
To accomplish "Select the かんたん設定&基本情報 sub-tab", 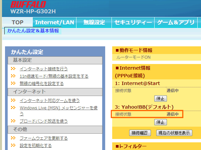I will [x=33, y=31].
